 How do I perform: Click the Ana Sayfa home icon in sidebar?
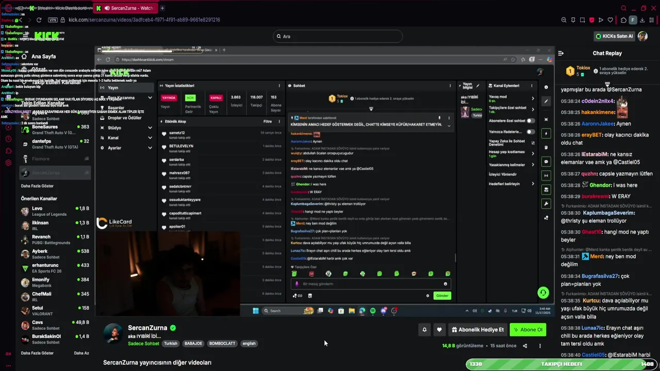pos(24,56)
